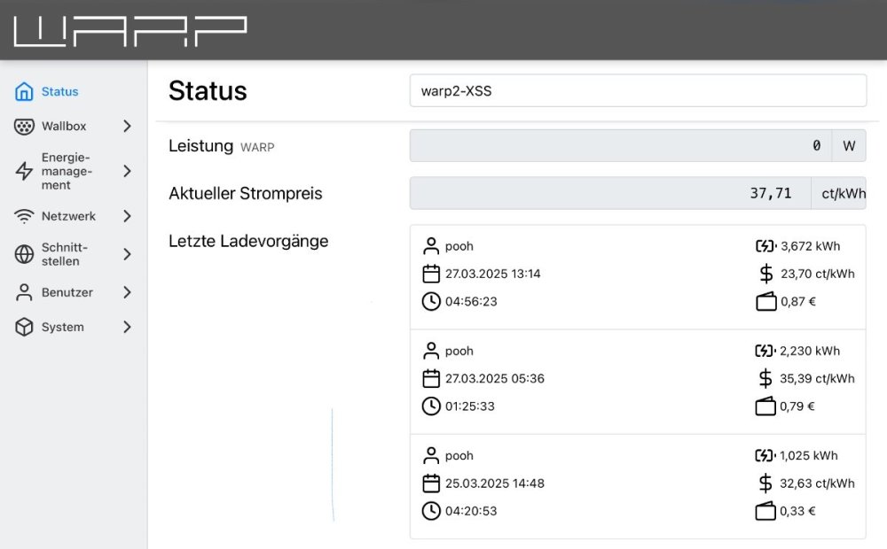Click the Benutzer person icon in sidebar
Image resolution: width=887 pixels, height=549 pixels.
[24, 292]
